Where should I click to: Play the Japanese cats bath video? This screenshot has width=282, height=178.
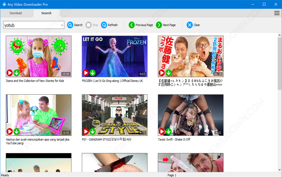(x=162, y=73)
